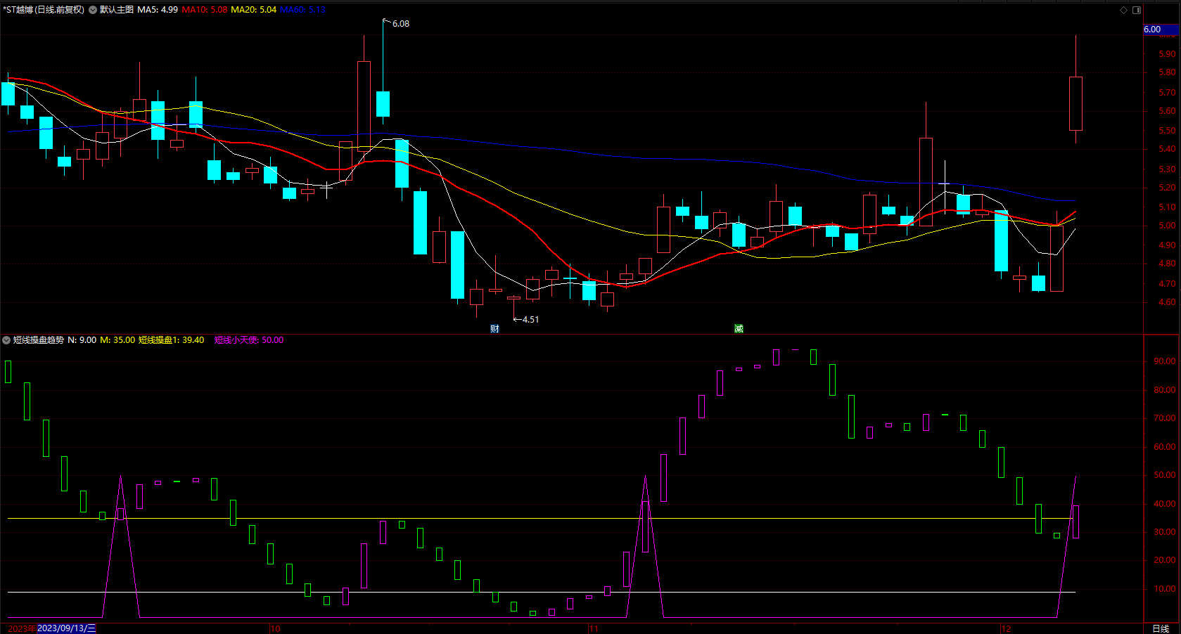Toggle the side panel icon at top right
Image resolution: width=1181 pixels, height=634 pixels.
pyautogui.click(x=1137, y=10)
